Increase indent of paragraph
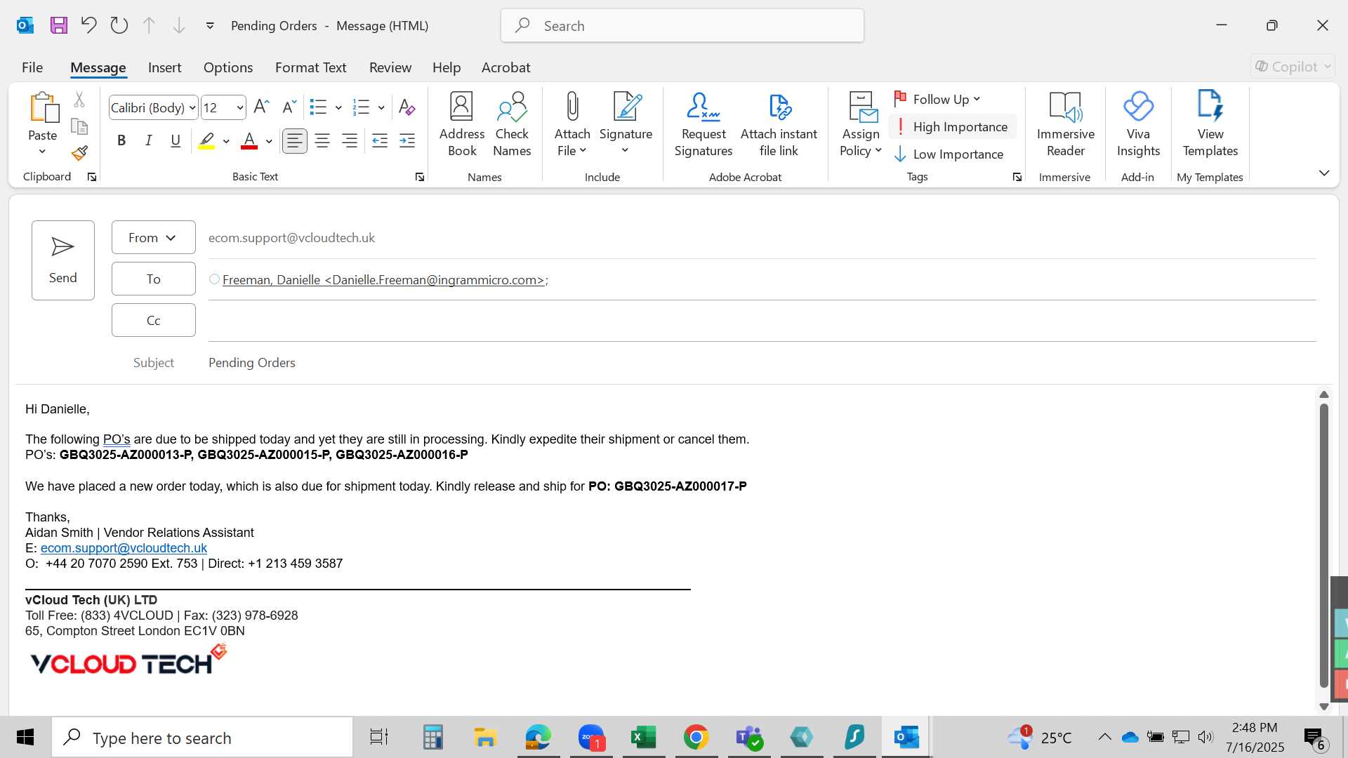 tap(407, 141)
